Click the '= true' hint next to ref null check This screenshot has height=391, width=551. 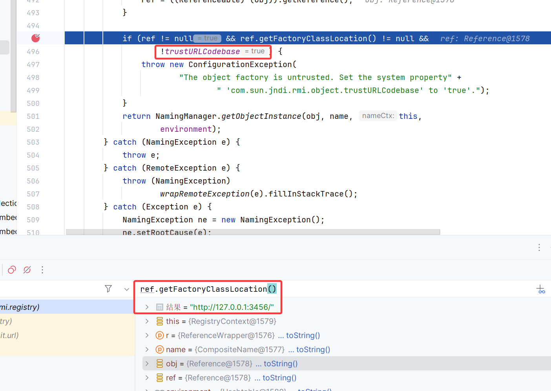point(207,38)
